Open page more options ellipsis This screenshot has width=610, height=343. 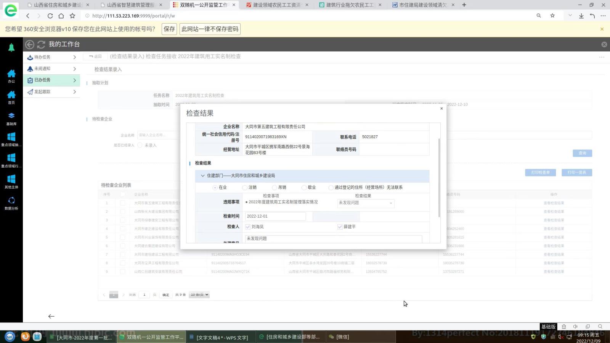(x=602, y=57)
